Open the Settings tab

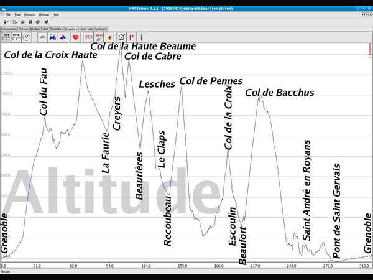tap(101, 29)
